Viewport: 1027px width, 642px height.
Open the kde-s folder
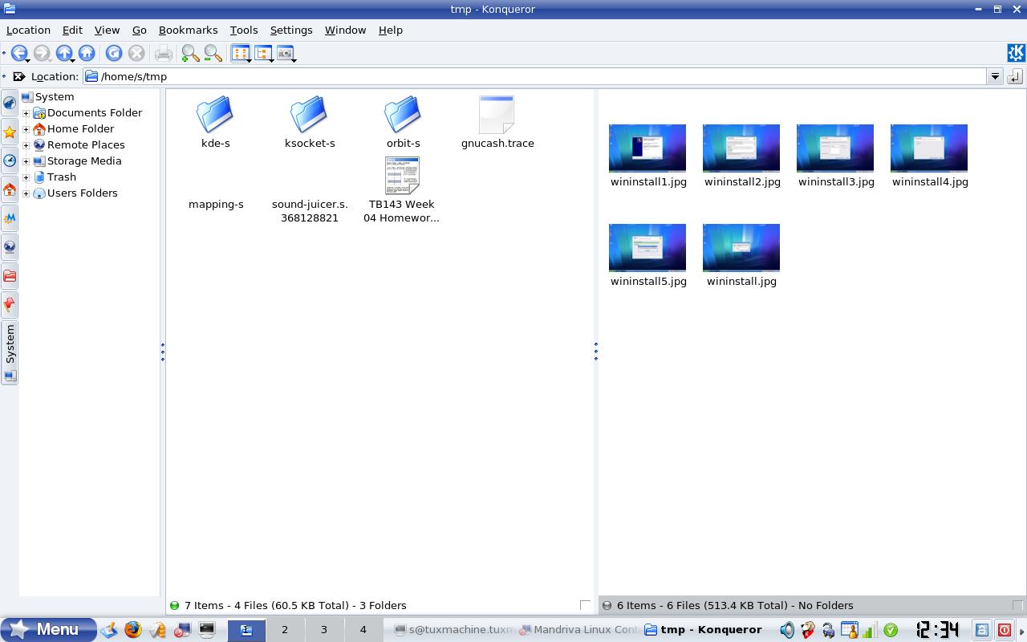(215, 123)
